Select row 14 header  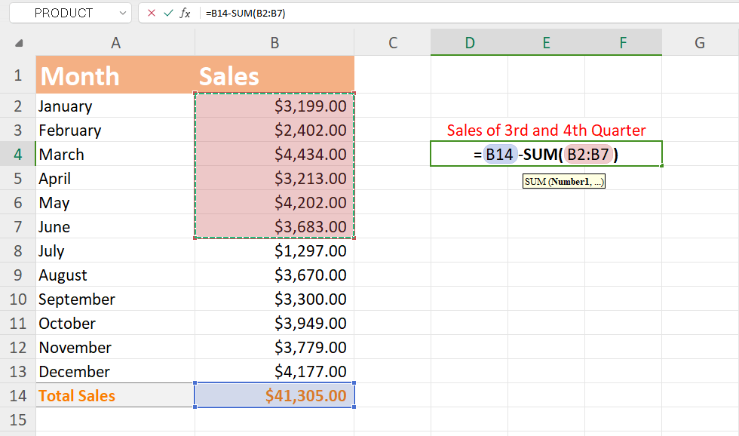17,395
